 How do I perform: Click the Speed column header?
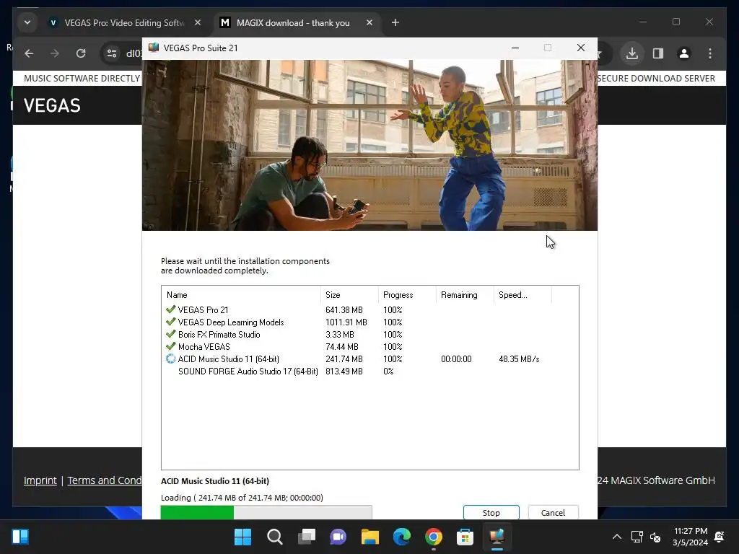pos(522,295)
